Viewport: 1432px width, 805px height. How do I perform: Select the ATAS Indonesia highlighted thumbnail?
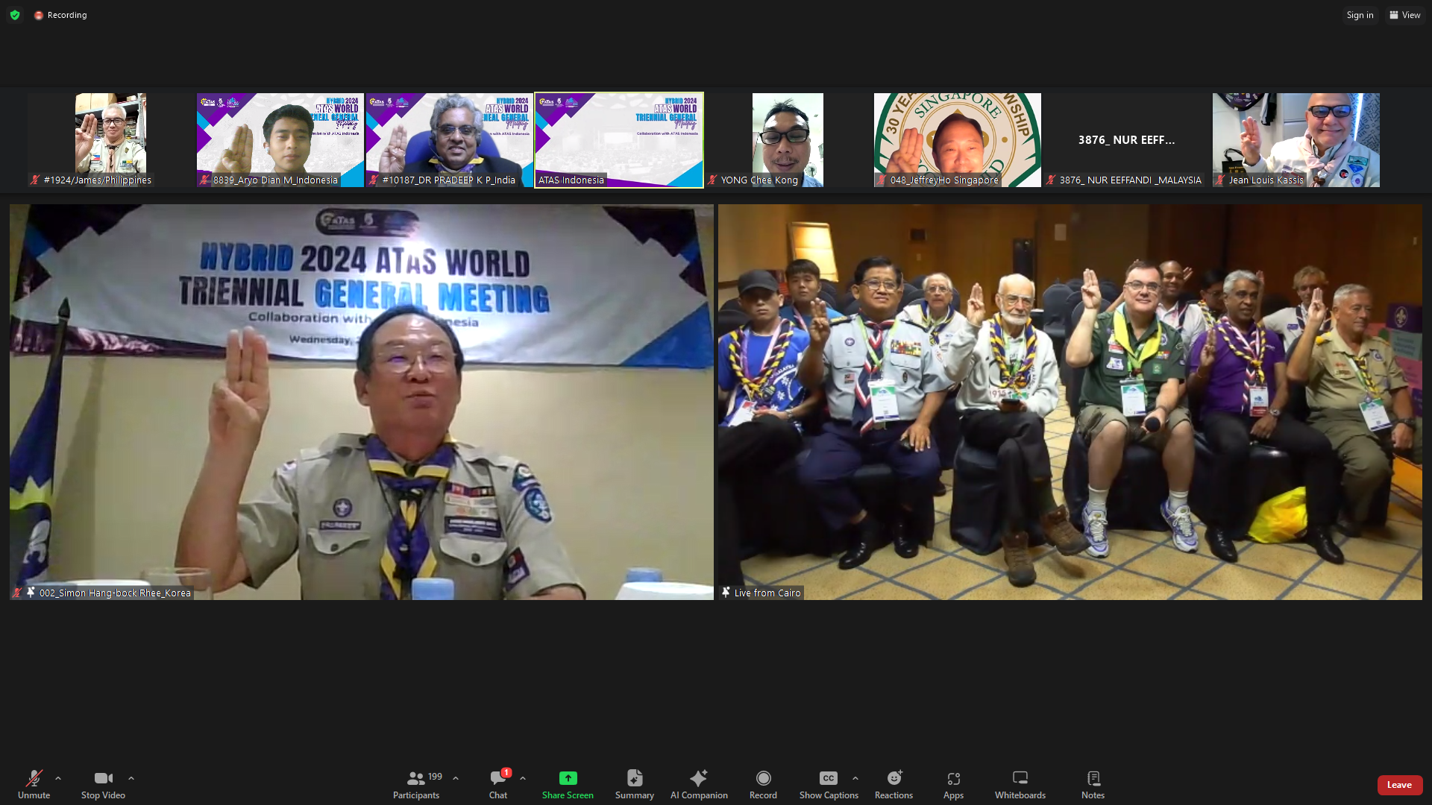[x=619, y=140]
